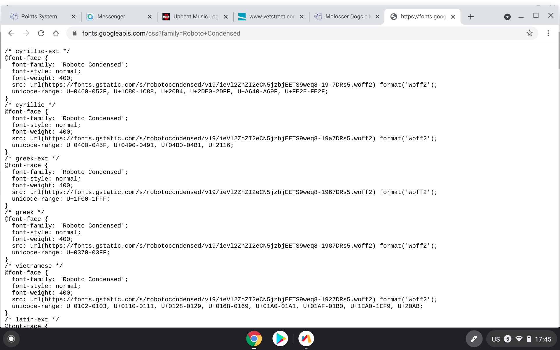Click the forward navigation arrow
This screenshot has width=560, height=350.
click(26, 33)
